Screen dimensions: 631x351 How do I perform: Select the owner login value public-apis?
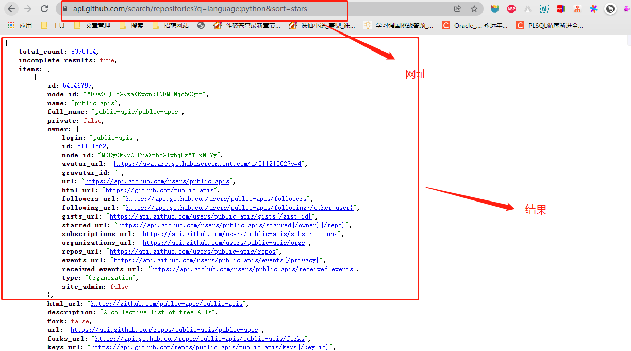coord(113,138)
